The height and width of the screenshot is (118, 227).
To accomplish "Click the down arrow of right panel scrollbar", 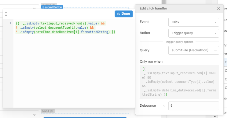I will pyautogui.click(x=215, y=116).
